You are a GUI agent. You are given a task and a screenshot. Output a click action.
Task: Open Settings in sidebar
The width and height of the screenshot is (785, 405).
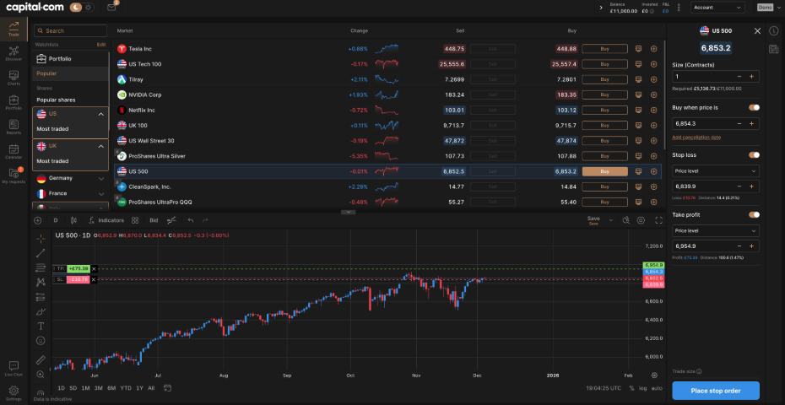click(x=14, y=393)
